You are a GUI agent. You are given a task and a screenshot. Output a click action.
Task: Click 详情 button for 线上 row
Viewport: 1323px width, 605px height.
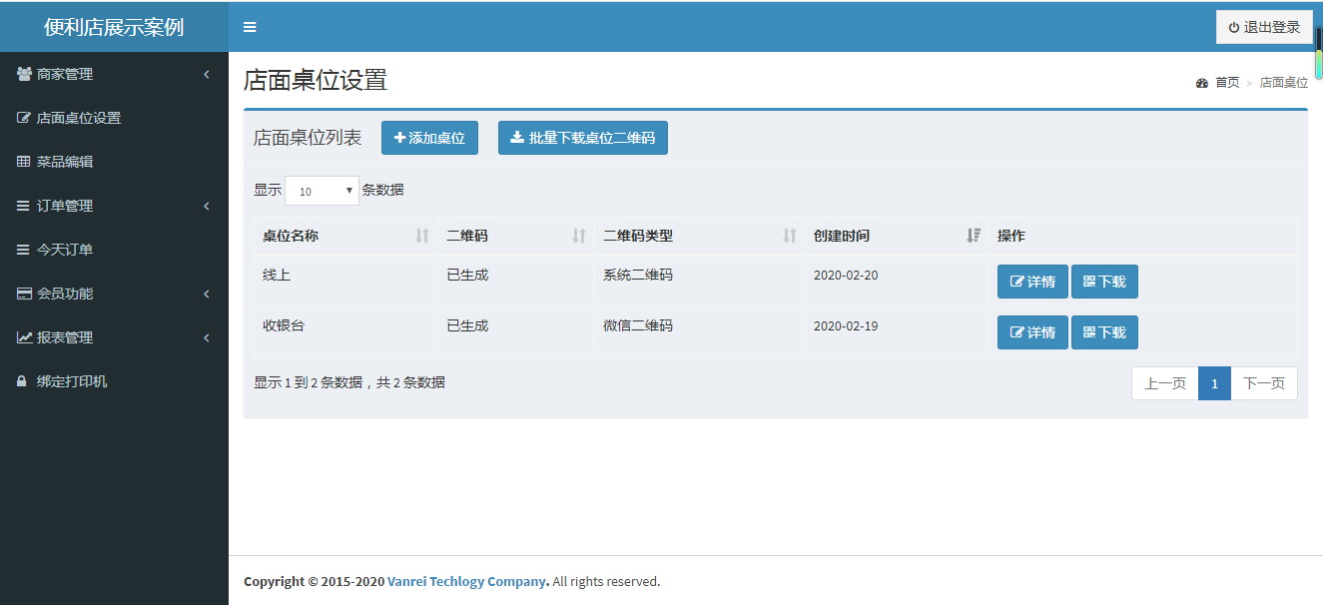tap(1032, 282)
